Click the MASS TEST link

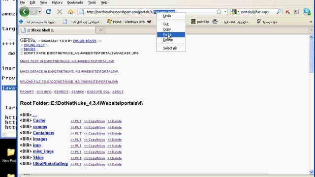(67, 61)
